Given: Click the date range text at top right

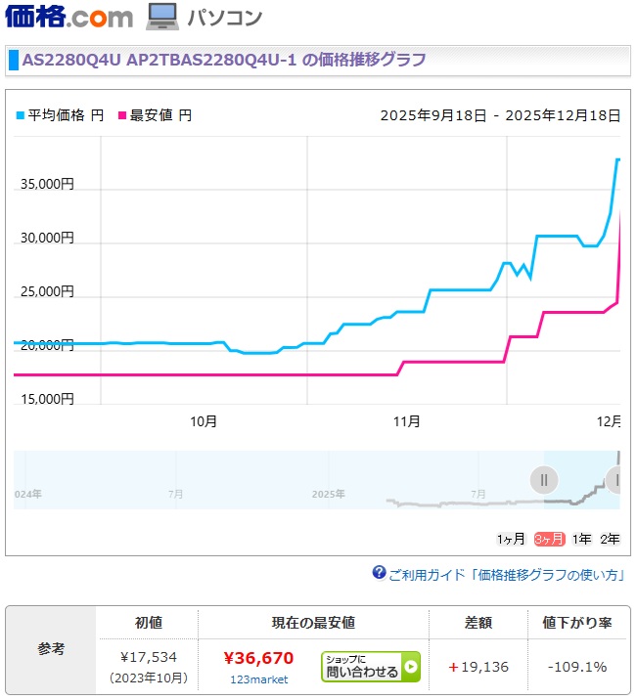Looking at the screenshot, I should coord(500,115).
